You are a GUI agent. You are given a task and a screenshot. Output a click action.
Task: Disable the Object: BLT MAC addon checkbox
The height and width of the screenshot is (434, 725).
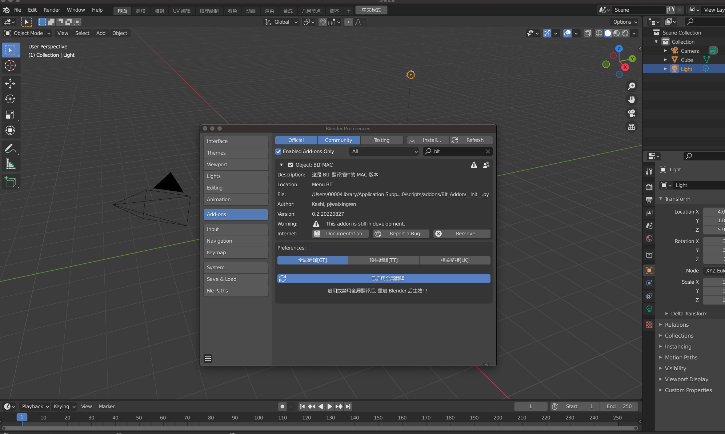point(291,165)
